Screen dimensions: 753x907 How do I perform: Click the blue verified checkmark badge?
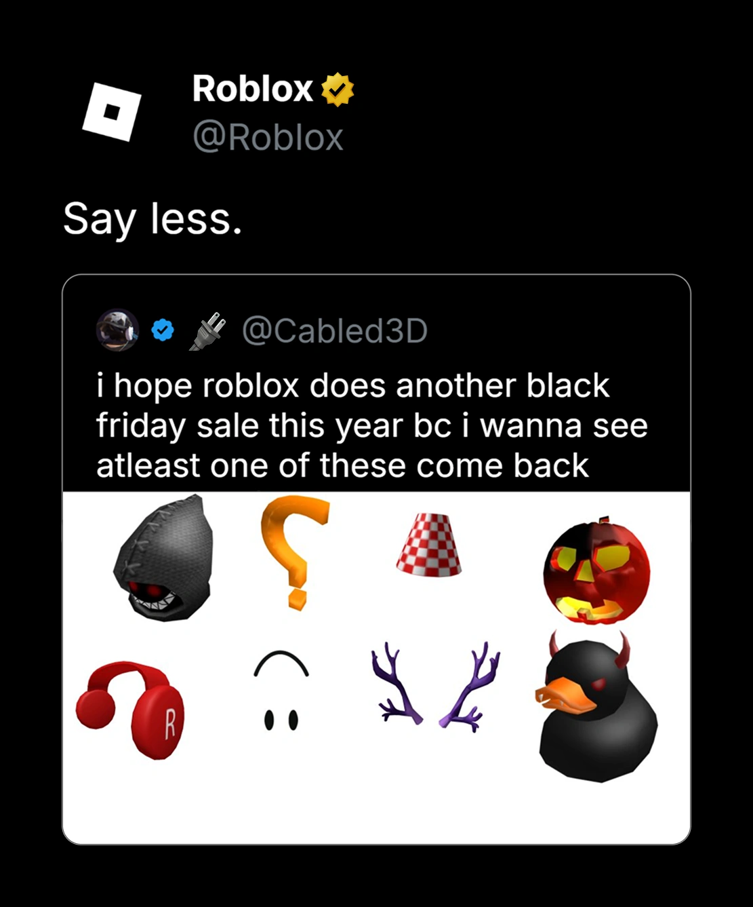(163, 330)
